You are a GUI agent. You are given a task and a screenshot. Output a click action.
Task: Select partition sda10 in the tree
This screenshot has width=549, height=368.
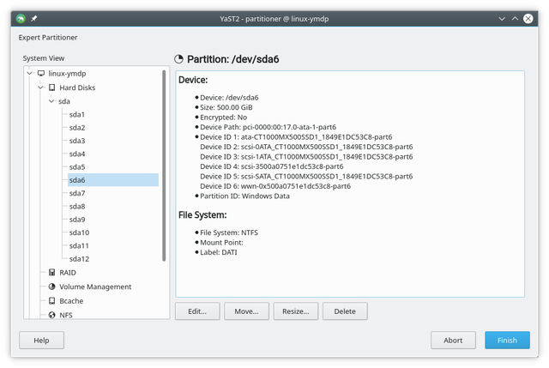pos(79,232)
